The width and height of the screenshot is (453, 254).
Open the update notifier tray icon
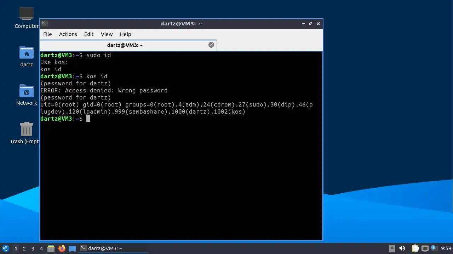point(434,248)
